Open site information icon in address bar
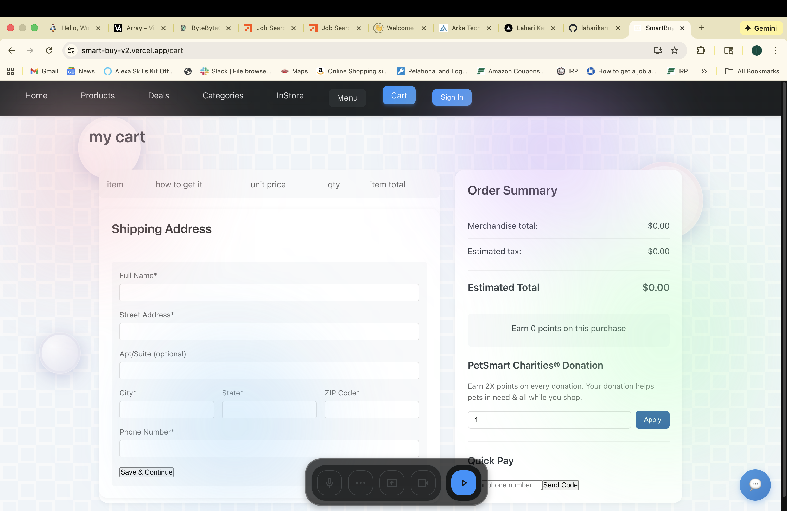The image size is (787, 511). tap(71, 50)
